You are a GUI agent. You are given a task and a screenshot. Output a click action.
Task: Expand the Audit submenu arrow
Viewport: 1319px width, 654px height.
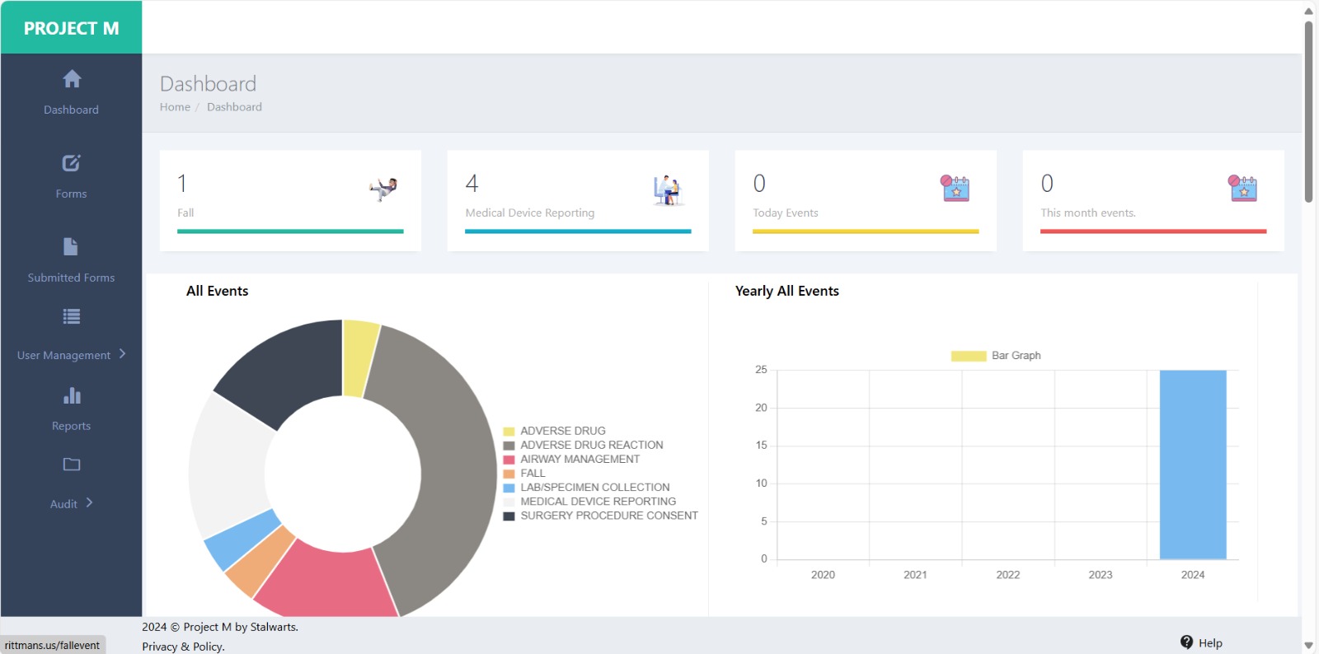point(89,502)
